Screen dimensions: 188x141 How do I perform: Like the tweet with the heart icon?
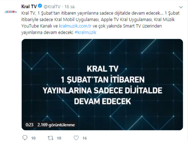click(76, 138)
